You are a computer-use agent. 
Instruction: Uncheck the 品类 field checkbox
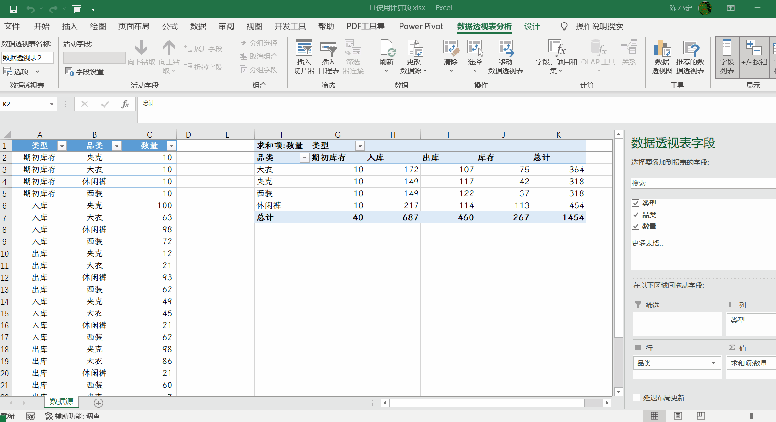point(635,215)
